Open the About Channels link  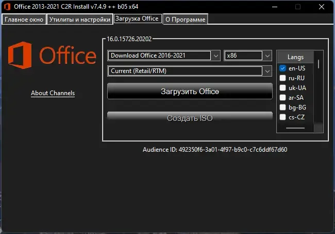(53, 93)
